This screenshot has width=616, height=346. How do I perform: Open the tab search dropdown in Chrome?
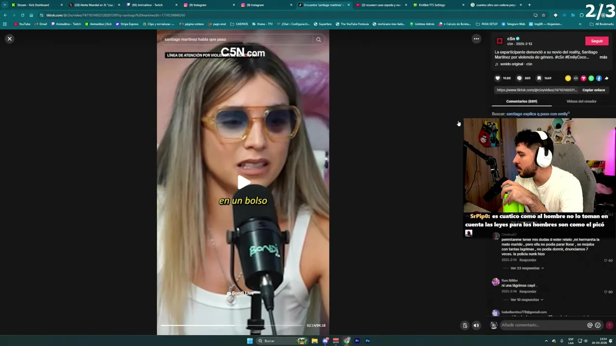tap(6, 5)
